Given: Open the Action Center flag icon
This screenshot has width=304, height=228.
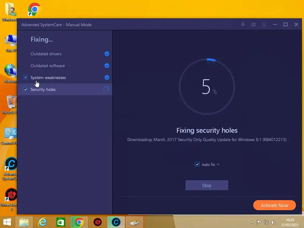Looking at the screenshot, I should [259, 222].
